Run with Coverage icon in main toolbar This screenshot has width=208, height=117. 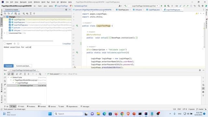tap(168, 6)
